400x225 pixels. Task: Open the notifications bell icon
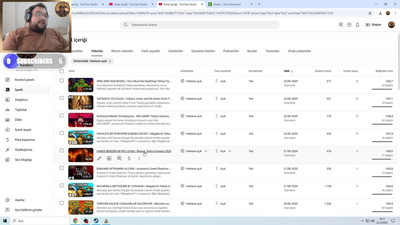(357, 25)
